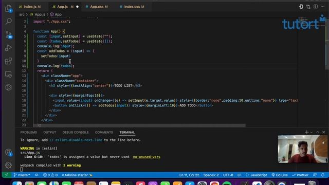Screen dimensions: 329x185
Task: Click the Open Changes icon in editor toolbar
Action: pos(301,7)
